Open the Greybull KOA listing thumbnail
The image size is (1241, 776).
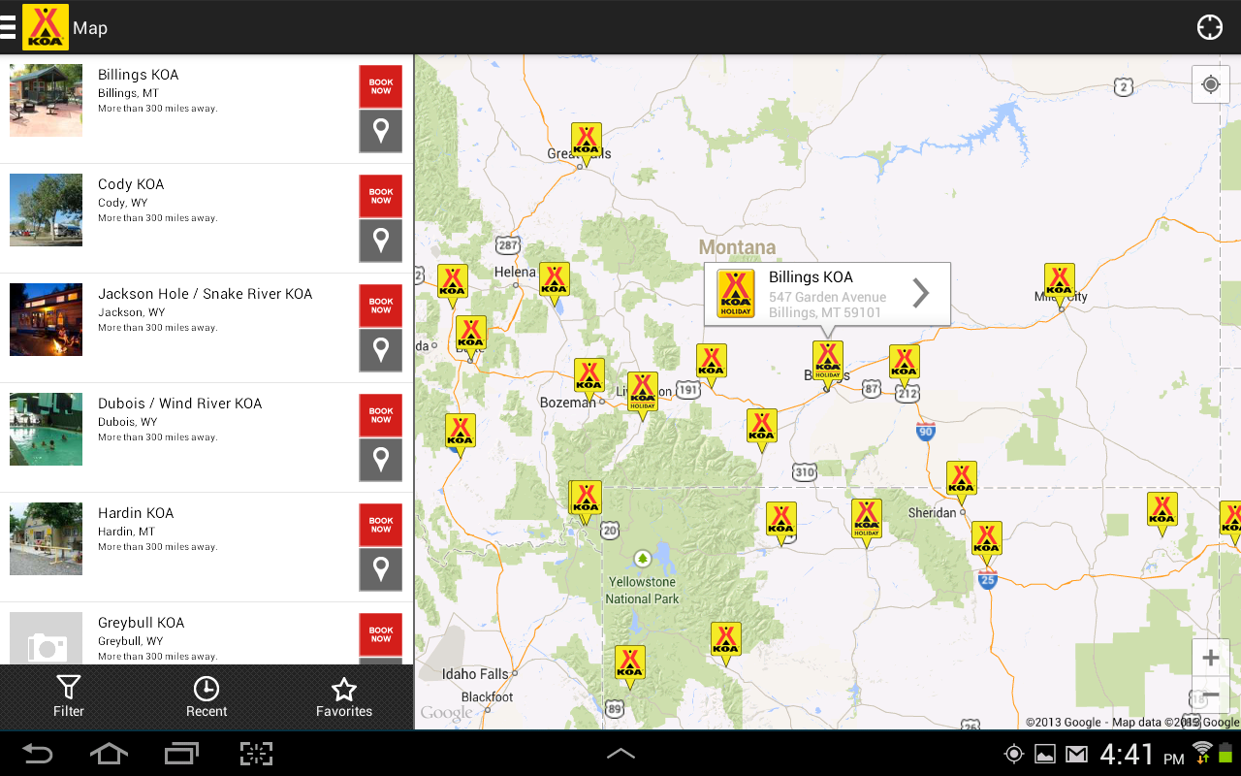[46, 638]
